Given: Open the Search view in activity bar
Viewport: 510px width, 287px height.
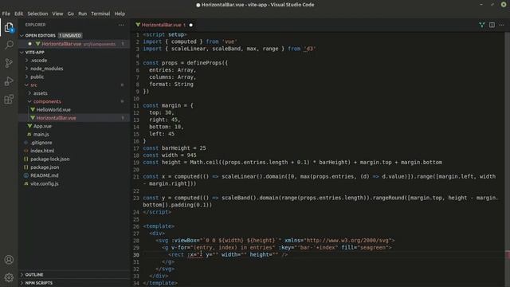Looking at the screenshot, I should click(x=9, y=45).
